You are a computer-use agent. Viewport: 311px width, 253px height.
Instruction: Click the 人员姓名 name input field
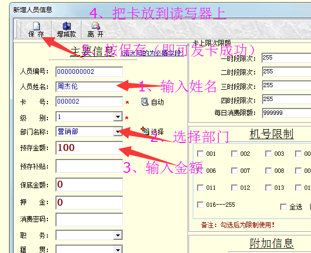click(x=89, y=87)
